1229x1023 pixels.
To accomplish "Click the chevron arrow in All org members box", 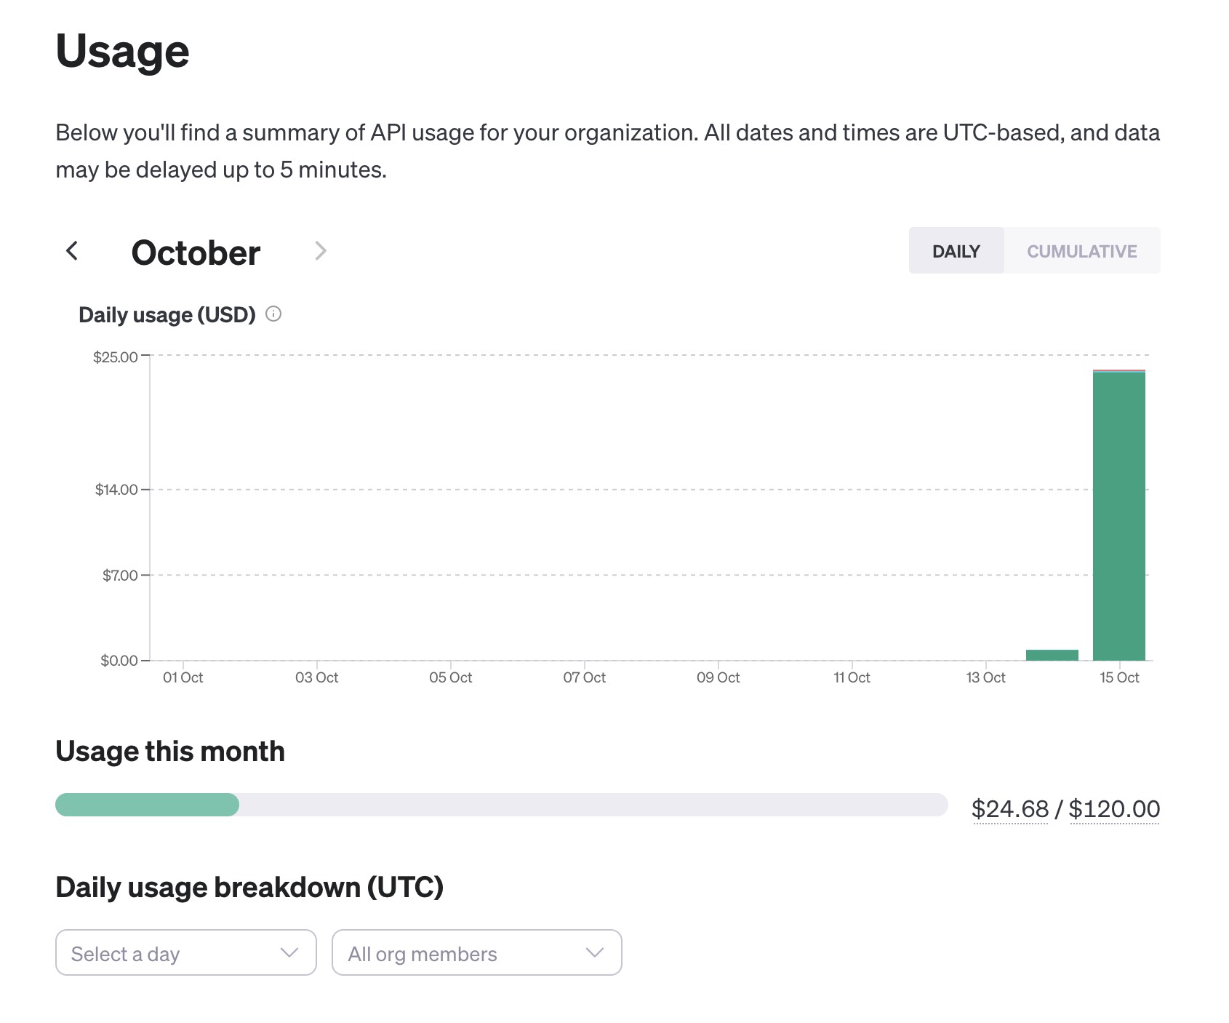I will (x=595, y=952).
